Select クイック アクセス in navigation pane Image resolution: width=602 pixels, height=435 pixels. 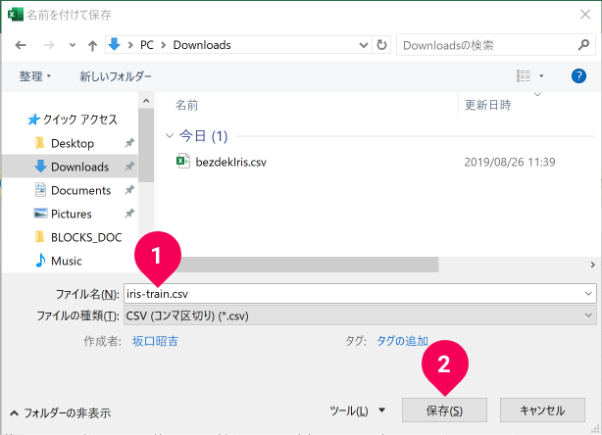pos(73,120)
